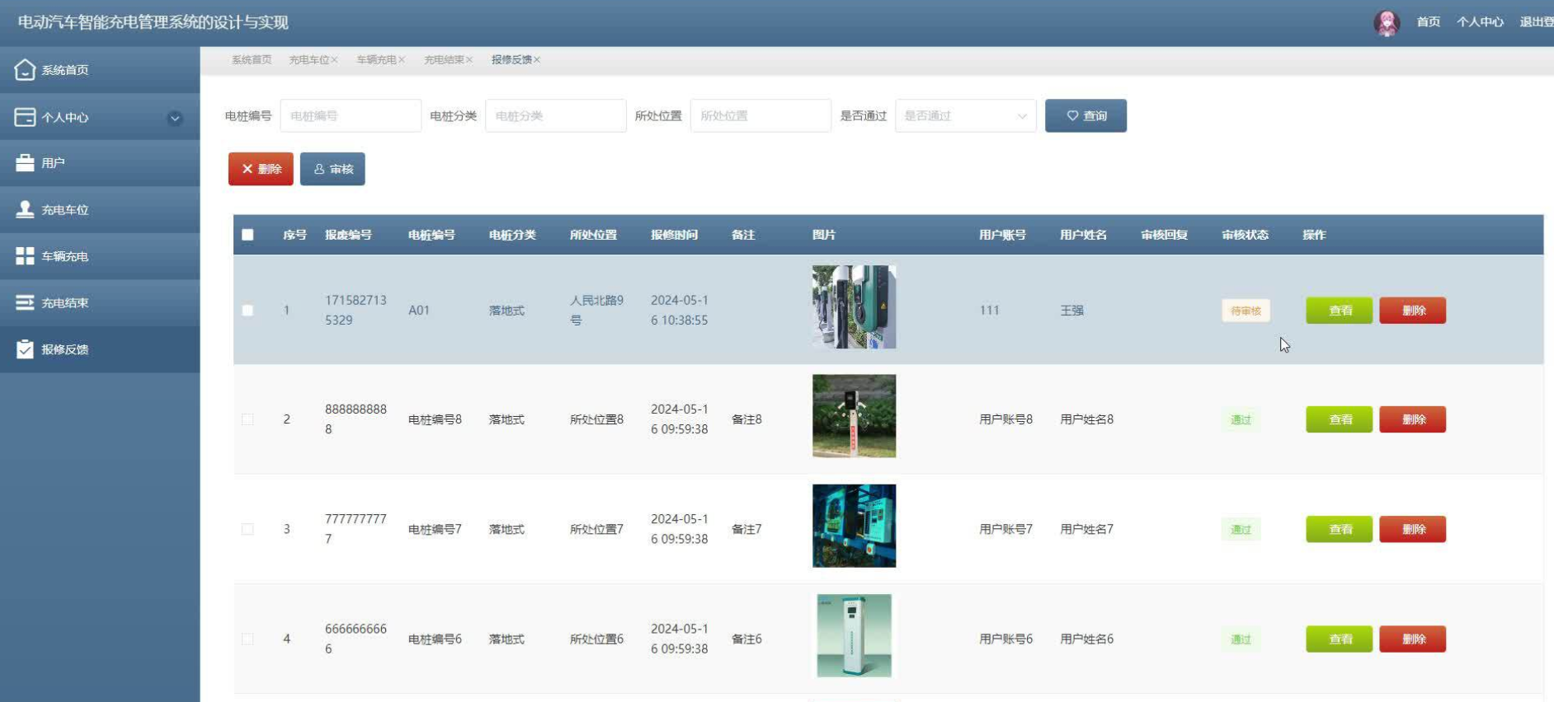Image resolution: width=1554 pixels, height=702 pixels.
Task: Click the 通过 status tag in row 2
Action: click(x=1241, y=420)
